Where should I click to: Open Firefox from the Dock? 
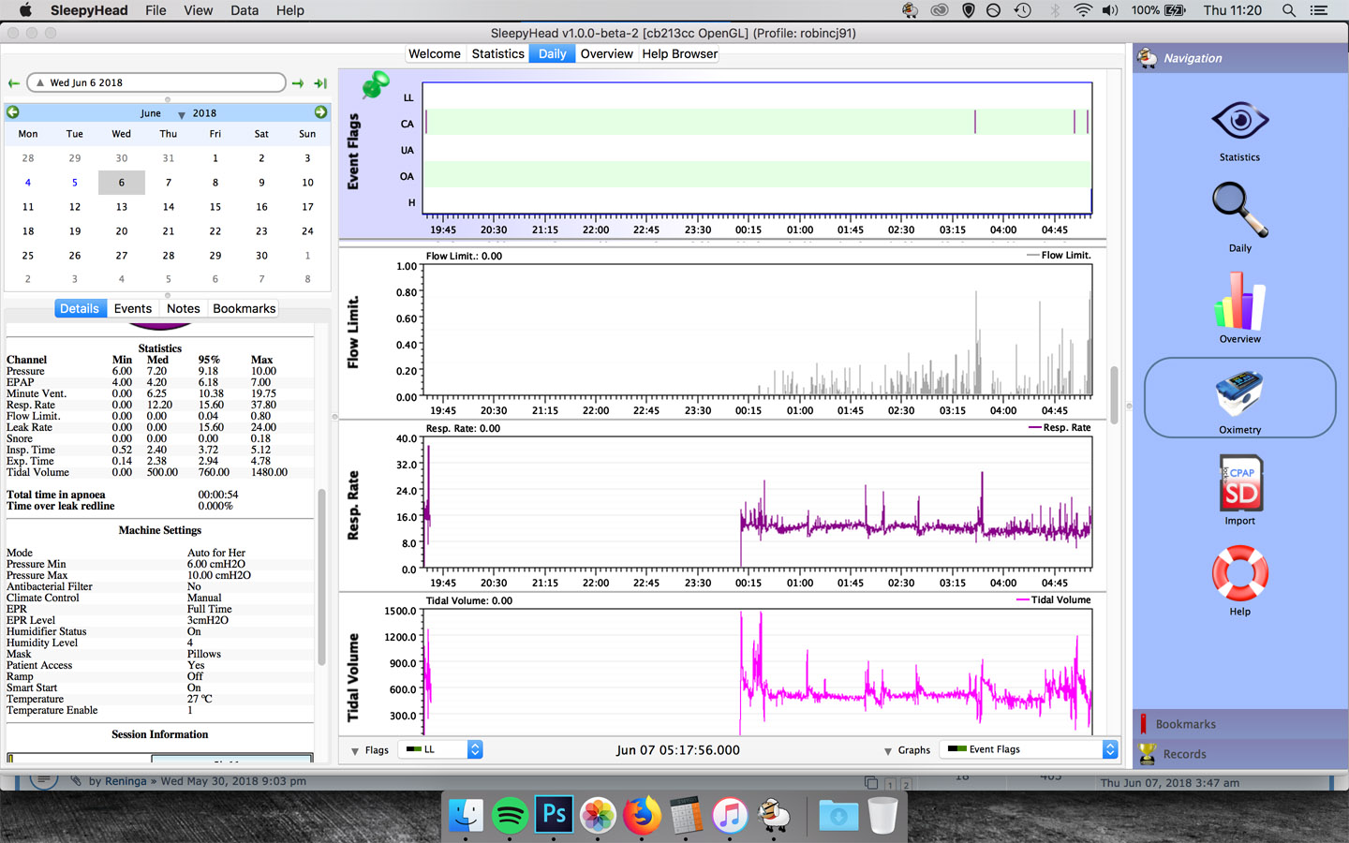point(642,815)
